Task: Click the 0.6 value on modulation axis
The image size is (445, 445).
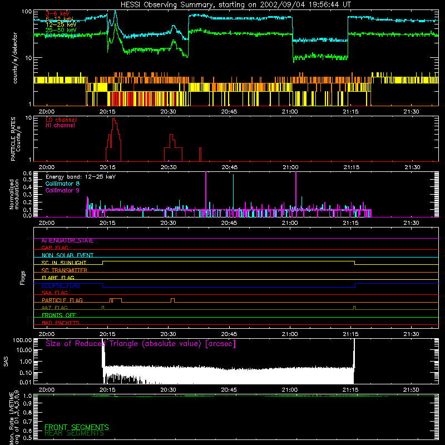Action: (27, 173)
